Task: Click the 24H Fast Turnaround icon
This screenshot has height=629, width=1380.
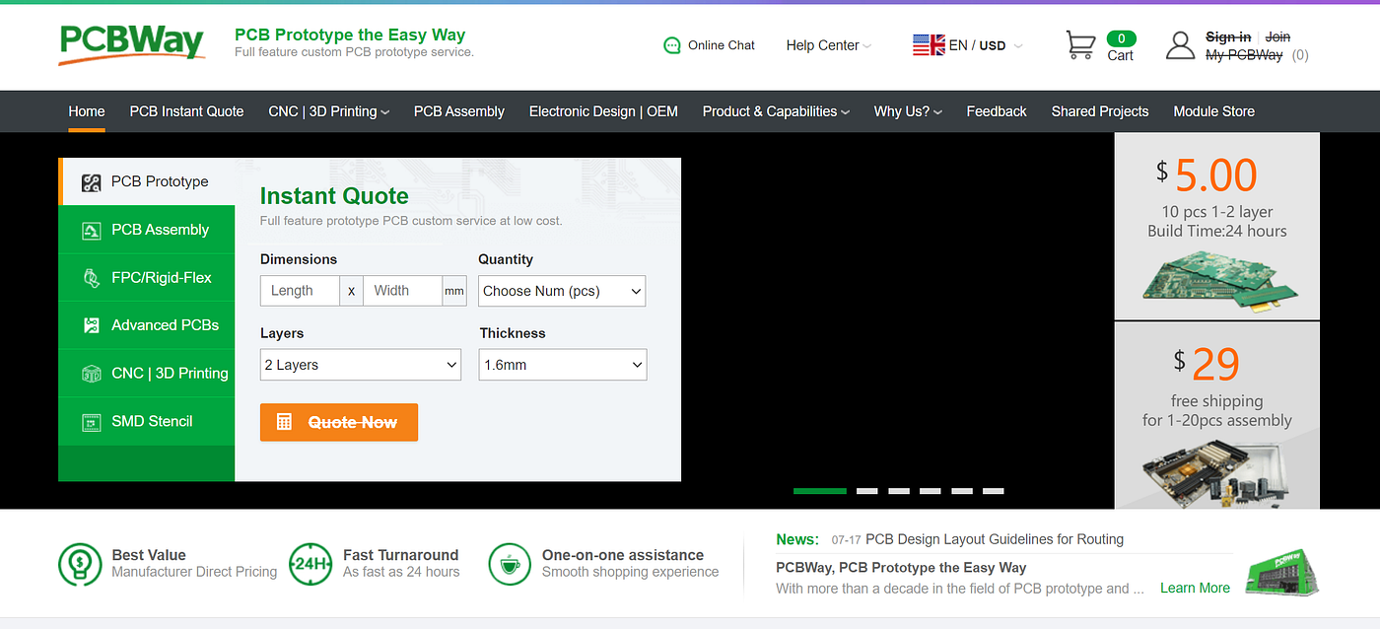Action: click(x=310, y=564)
